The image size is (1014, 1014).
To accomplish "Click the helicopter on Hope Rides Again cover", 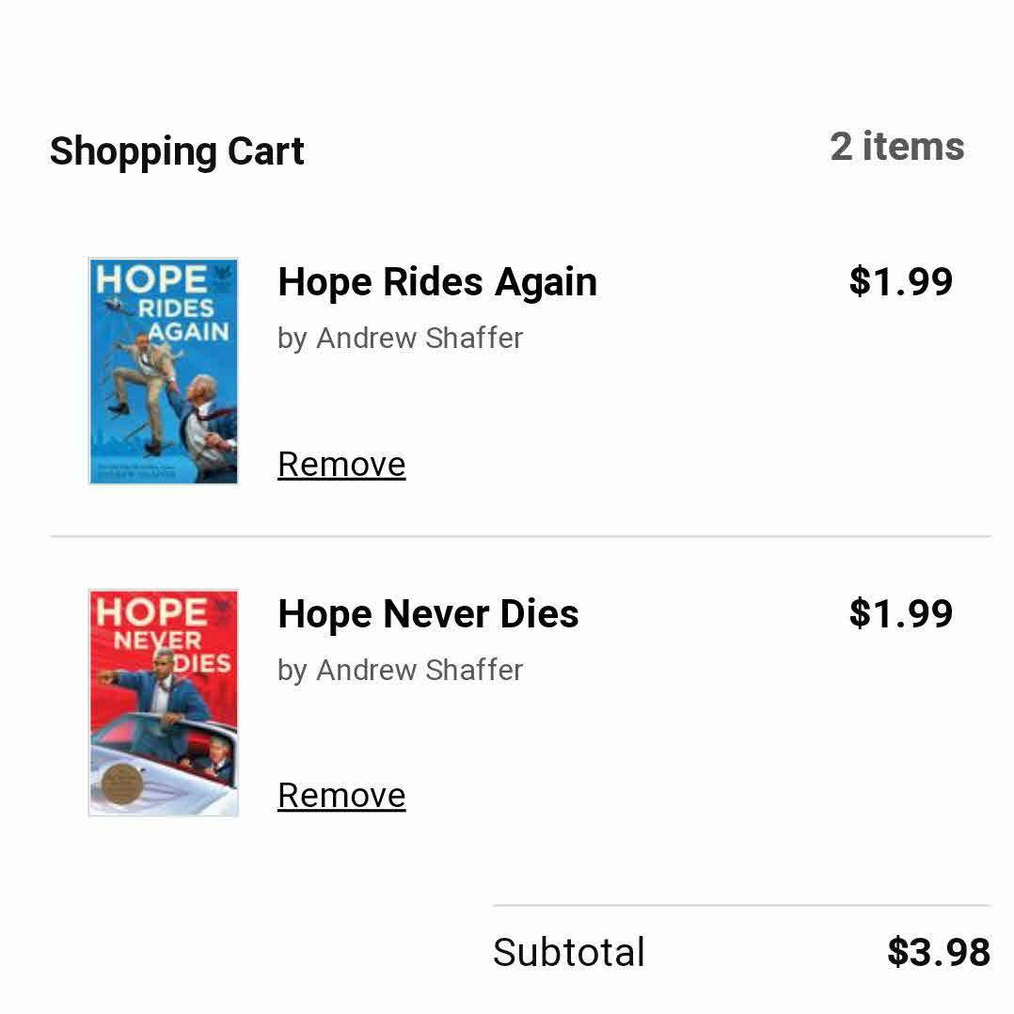I will [x=114, y=304].
